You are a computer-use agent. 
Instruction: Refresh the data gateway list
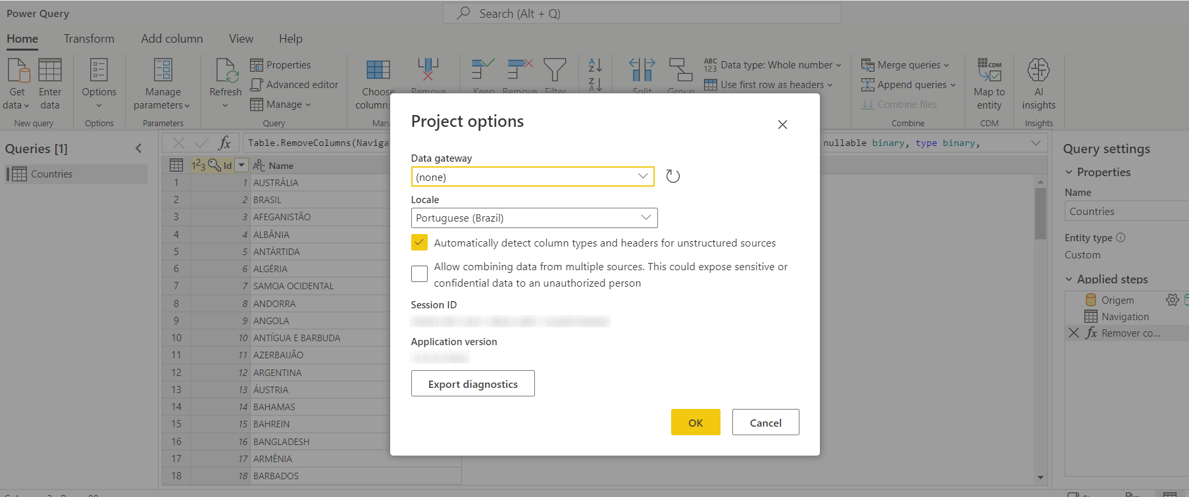coord(672,176)
